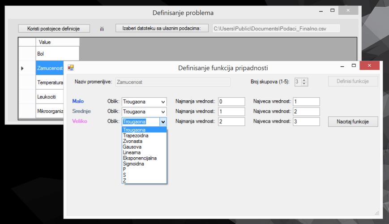Click the Srednje set label
The image size is (389, 224).
pyautogui.click(x=81, y=111)
